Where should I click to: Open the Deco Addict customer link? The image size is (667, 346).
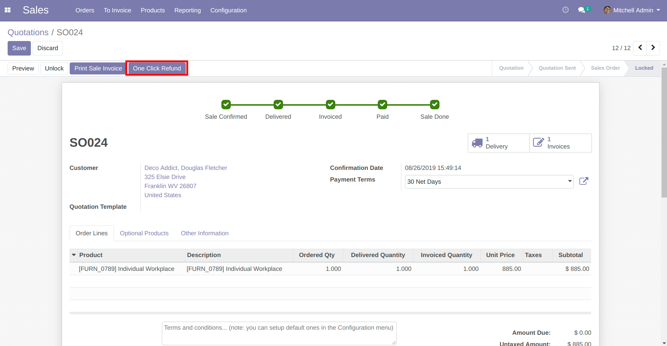point(185,168)
